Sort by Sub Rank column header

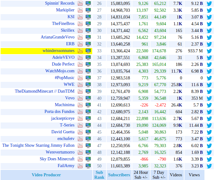[x=99, y=175]
